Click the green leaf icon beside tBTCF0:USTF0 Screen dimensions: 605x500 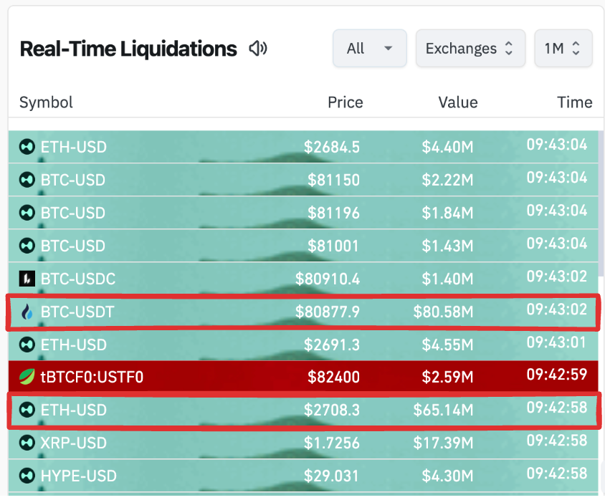point(27,377)
